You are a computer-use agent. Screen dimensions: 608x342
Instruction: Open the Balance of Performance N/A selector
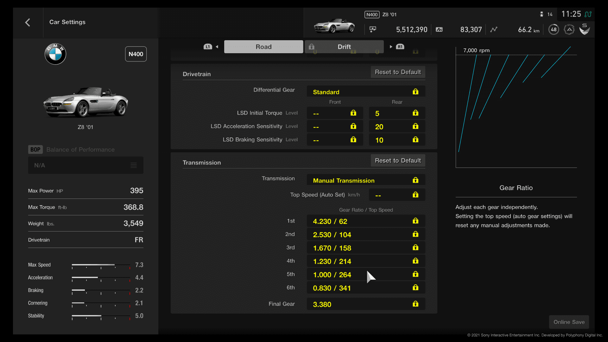click(x=85, y=165)
